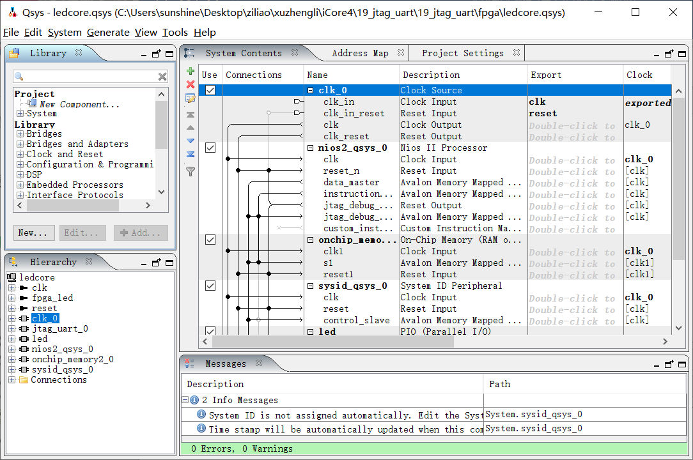Disable the sysid_qsys_0 Use checkbox

coord(210,286)
